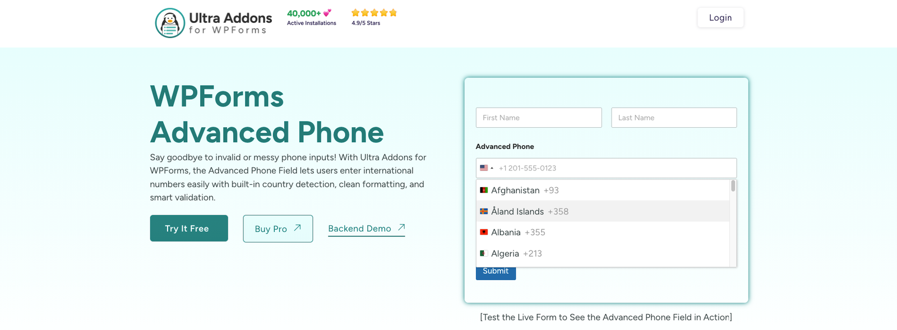Click the penguin logo icon
897x330 pixels.
click(170, 23)
